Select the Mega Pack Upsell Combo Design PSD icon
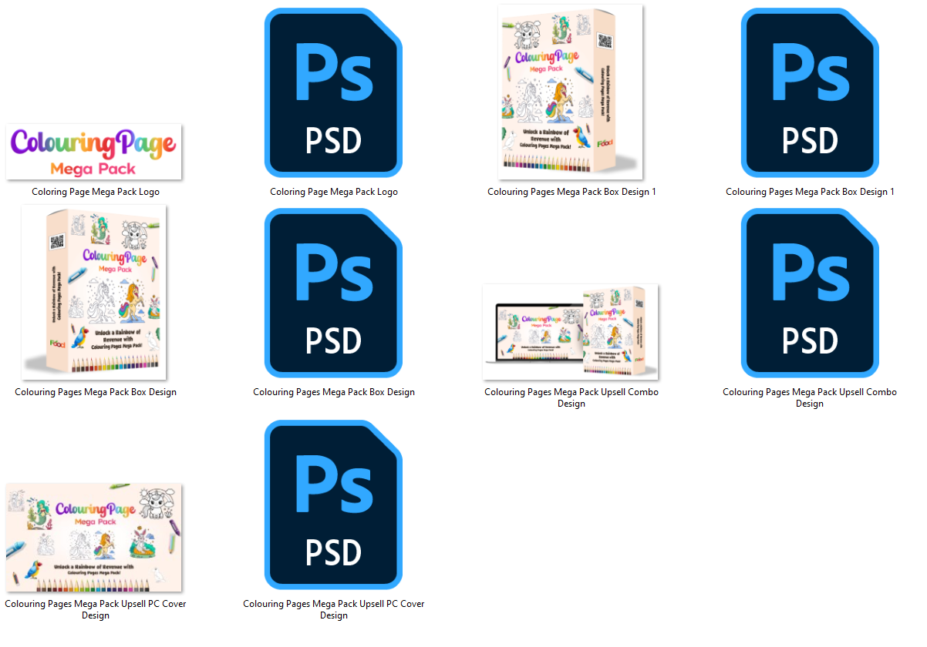Screen dimensions: 927x647 pos(810,293)
